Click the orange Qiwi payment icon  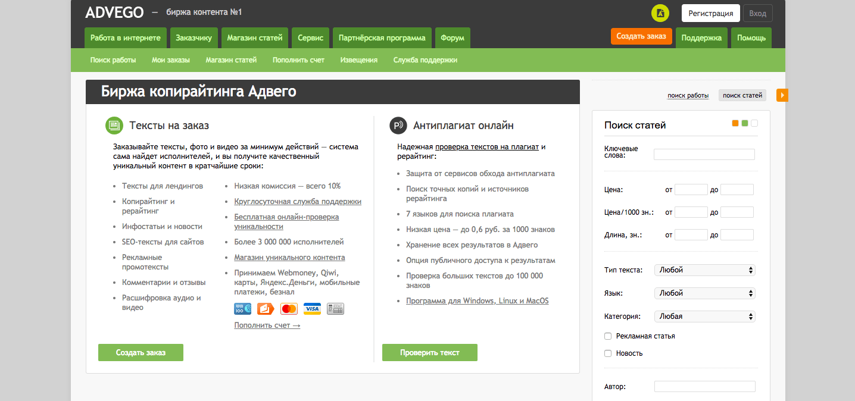(x=266, y=309)
